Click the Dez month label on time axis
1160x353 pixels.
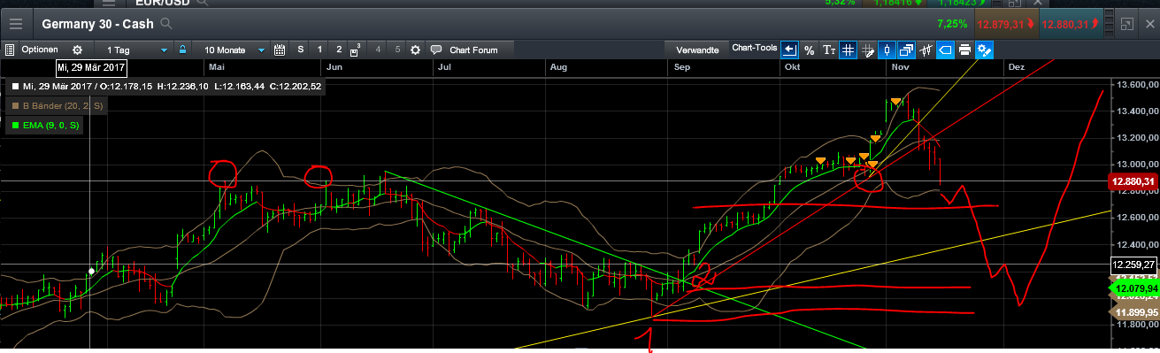point(1016,67)
